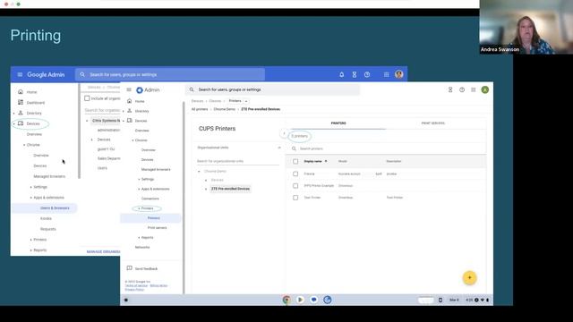
Task: Select Sales Department organizational unit
Action: coord(109,158)
